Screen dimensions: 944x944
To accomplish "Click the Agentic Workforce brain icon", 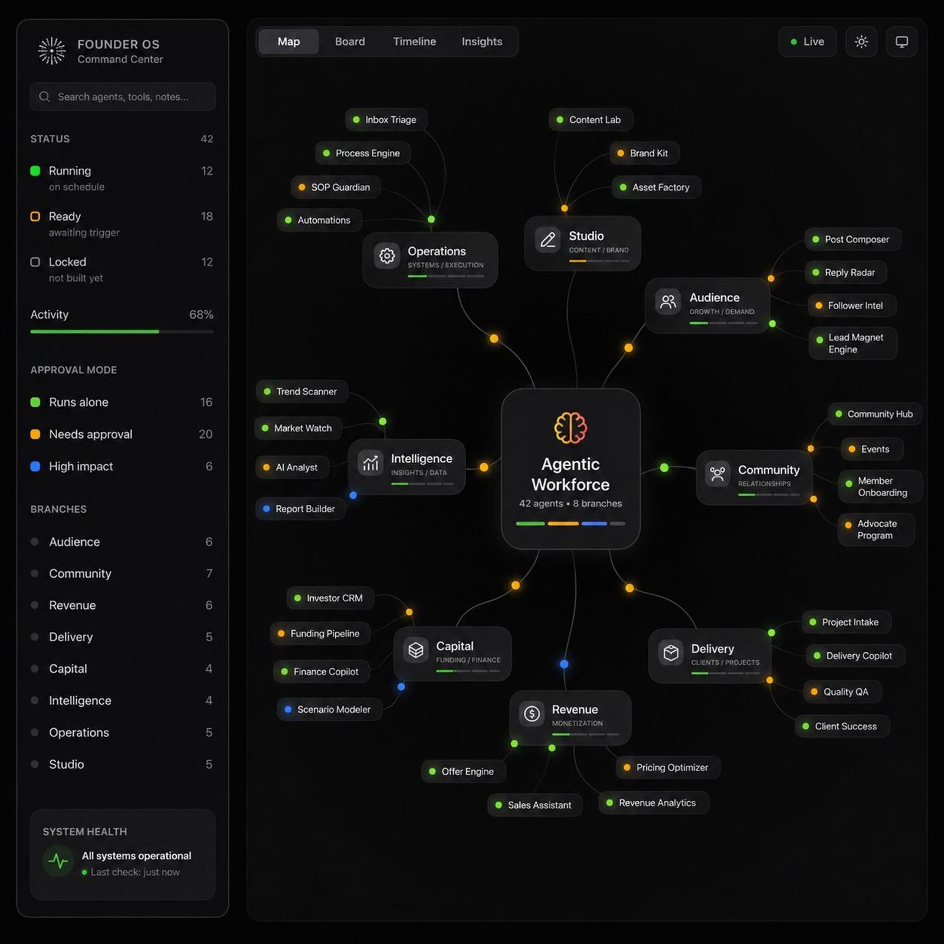I will coord(571,428).
